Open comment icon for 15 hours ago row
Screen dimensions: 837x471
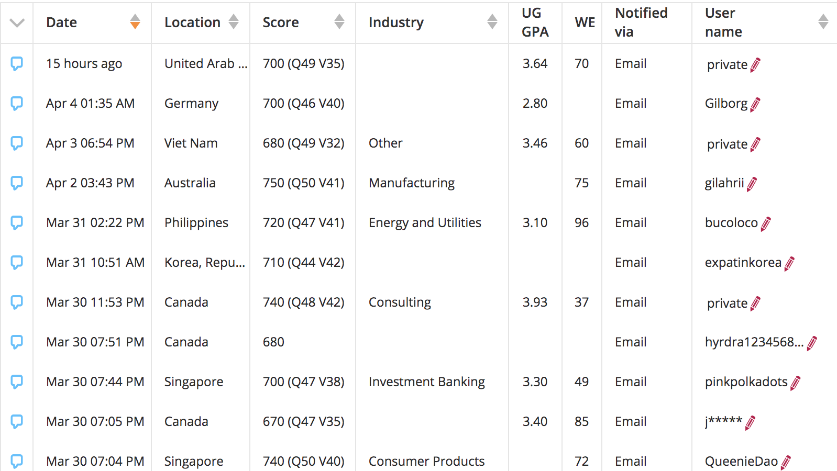(x=17, y=64)
